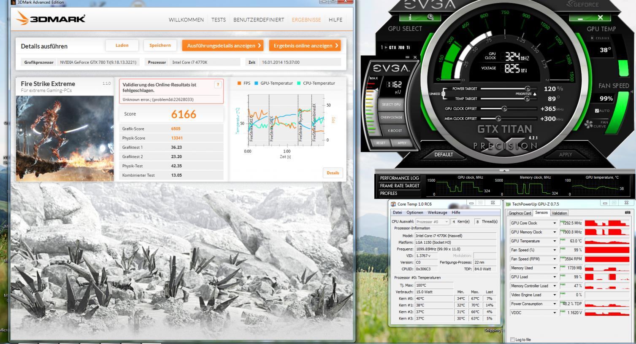Click the Speichern button
This screenshot has width=636, height=344.
pyautogui.click(x=160, y=46)
